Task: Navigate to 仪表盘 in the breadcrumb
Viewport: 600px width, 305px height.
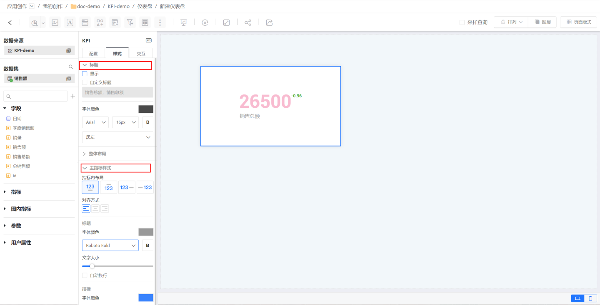Action: (145, 6)
